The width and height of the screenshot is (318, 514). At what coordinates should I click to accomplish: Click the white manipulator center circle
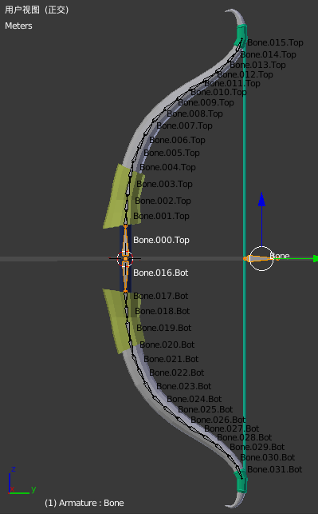tap(261, 259)
